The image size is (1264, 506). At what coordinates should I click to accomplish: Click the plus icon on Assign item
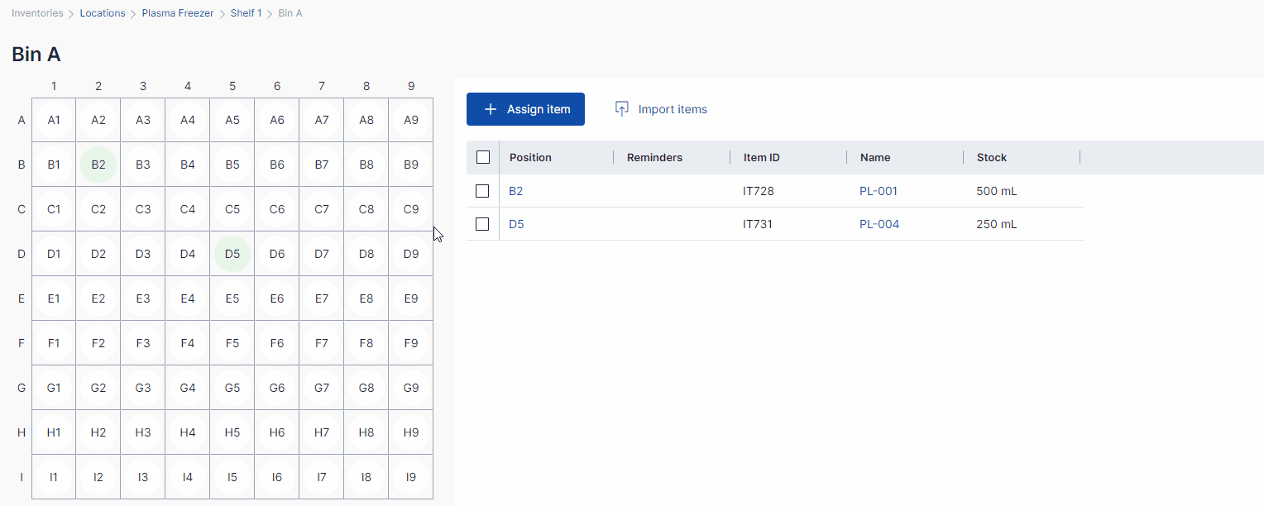491,109
